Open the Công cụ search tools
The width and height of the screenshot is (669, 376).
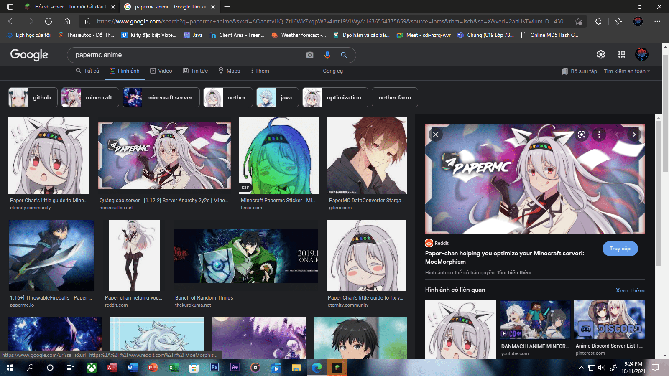tap(332, 71)
